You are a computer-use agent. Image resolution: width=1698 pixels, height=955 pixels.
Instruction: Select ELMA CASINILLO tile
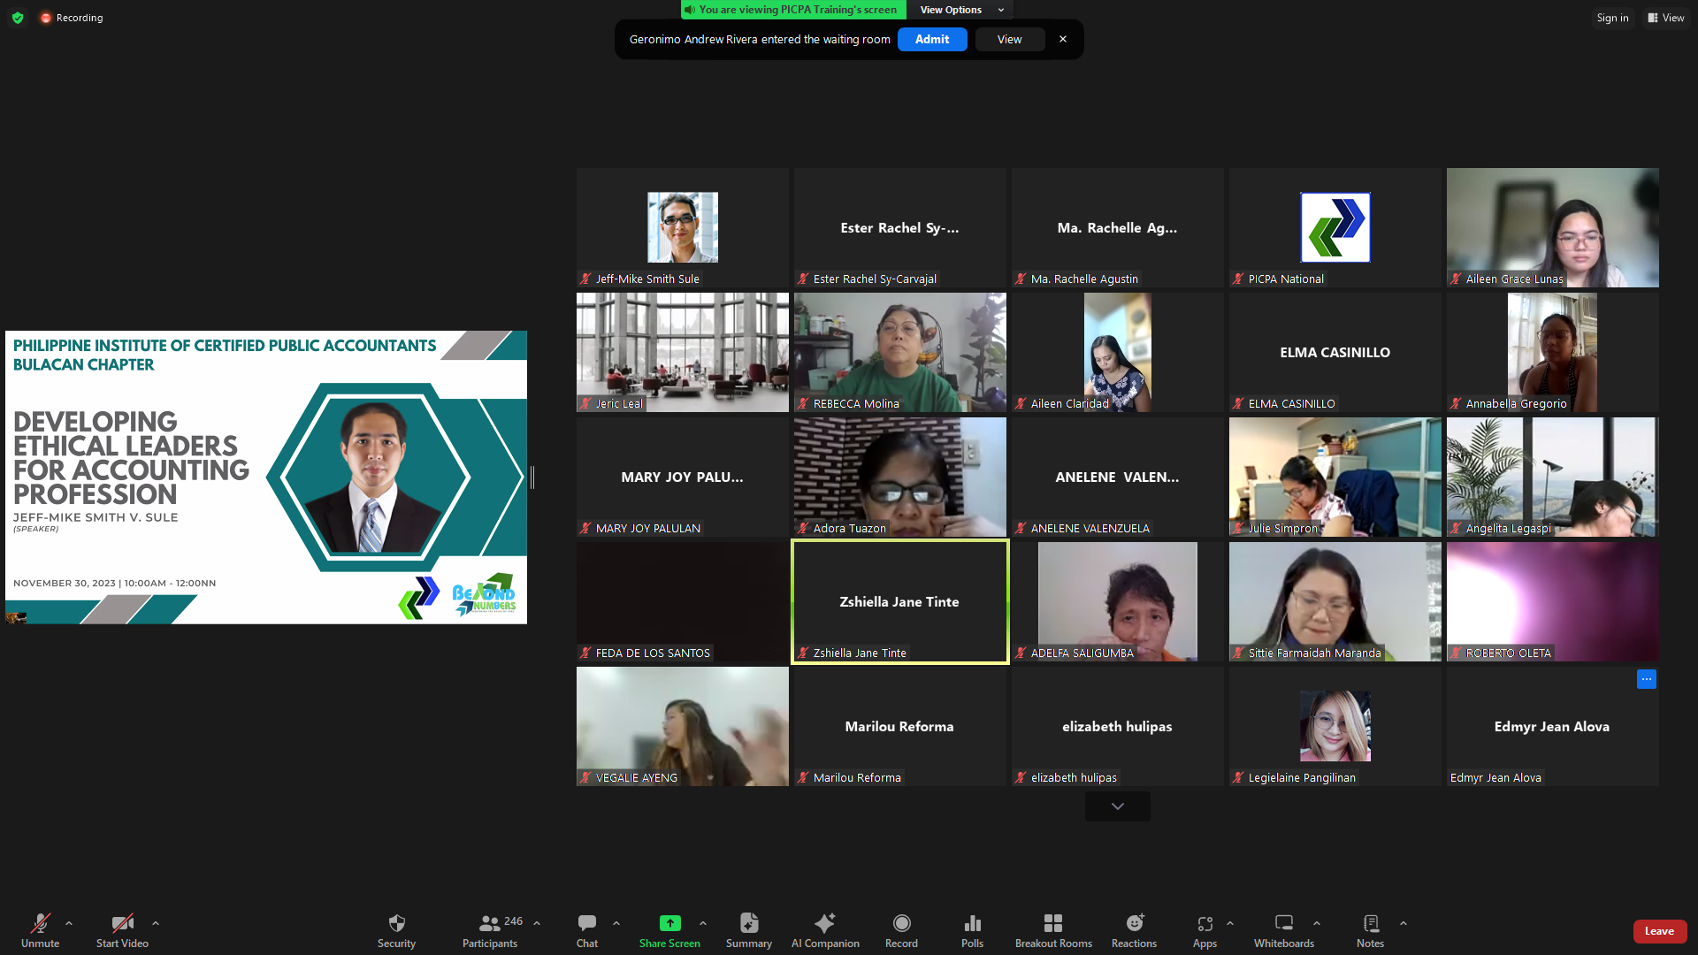click(x=1335, y=353)
